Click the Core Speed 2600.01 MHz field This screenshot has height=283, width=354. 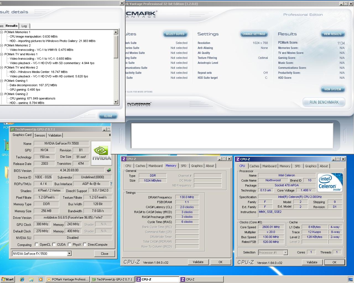[271, 227]
